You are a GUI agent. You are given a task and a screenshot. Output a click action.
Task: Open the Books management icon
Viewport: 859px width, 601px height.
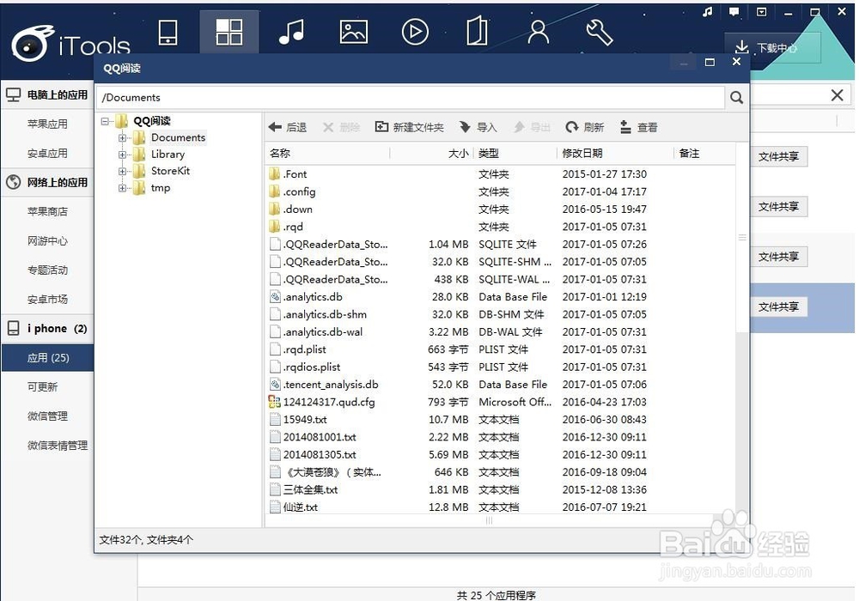[477, 32]
